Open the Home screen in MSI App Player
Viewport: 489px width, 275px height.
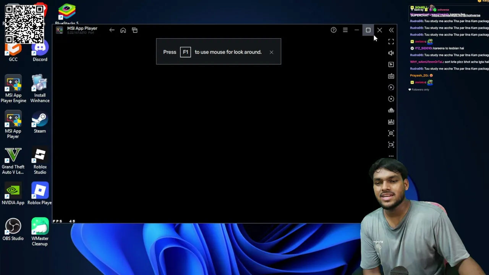click(x=123, y=30)
